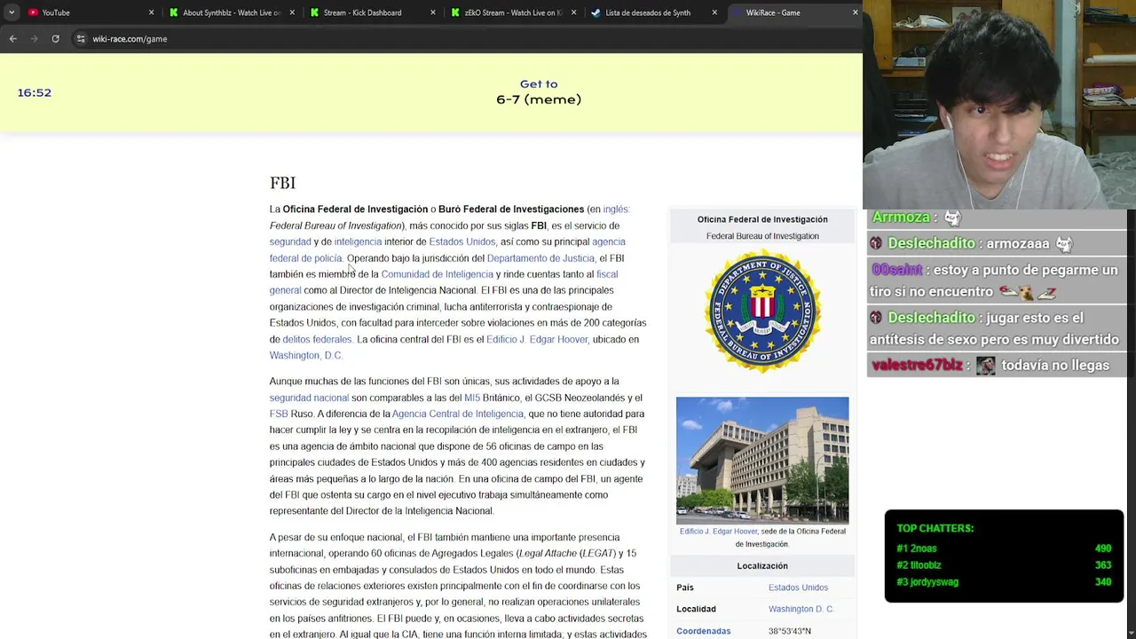1136x639 pixels.
Task: Click the Steam favicon on Lista de deseados tab
Action: click(x=596, y=12)
